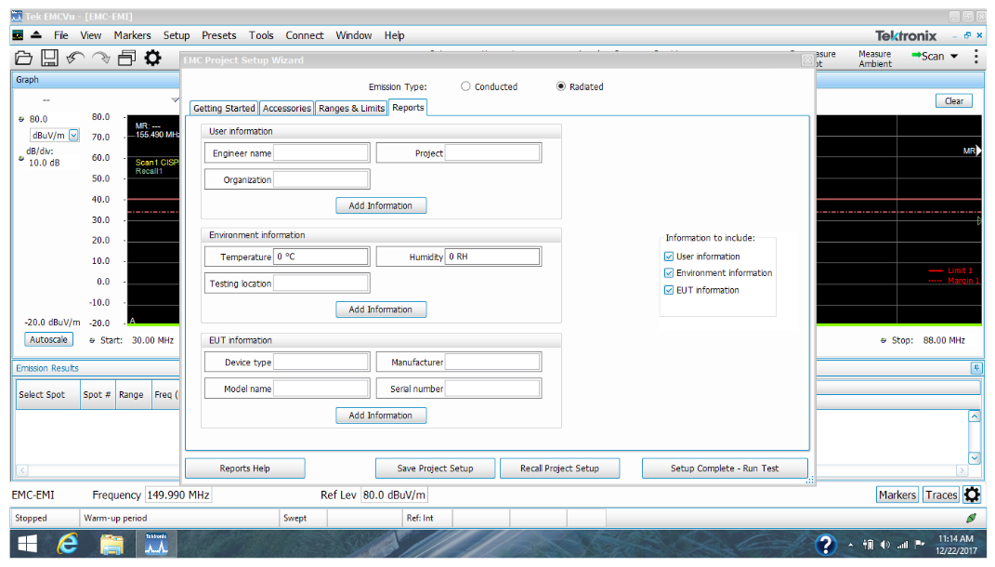
Task: Select the Conducted emission type
Action: pos(466,86)
